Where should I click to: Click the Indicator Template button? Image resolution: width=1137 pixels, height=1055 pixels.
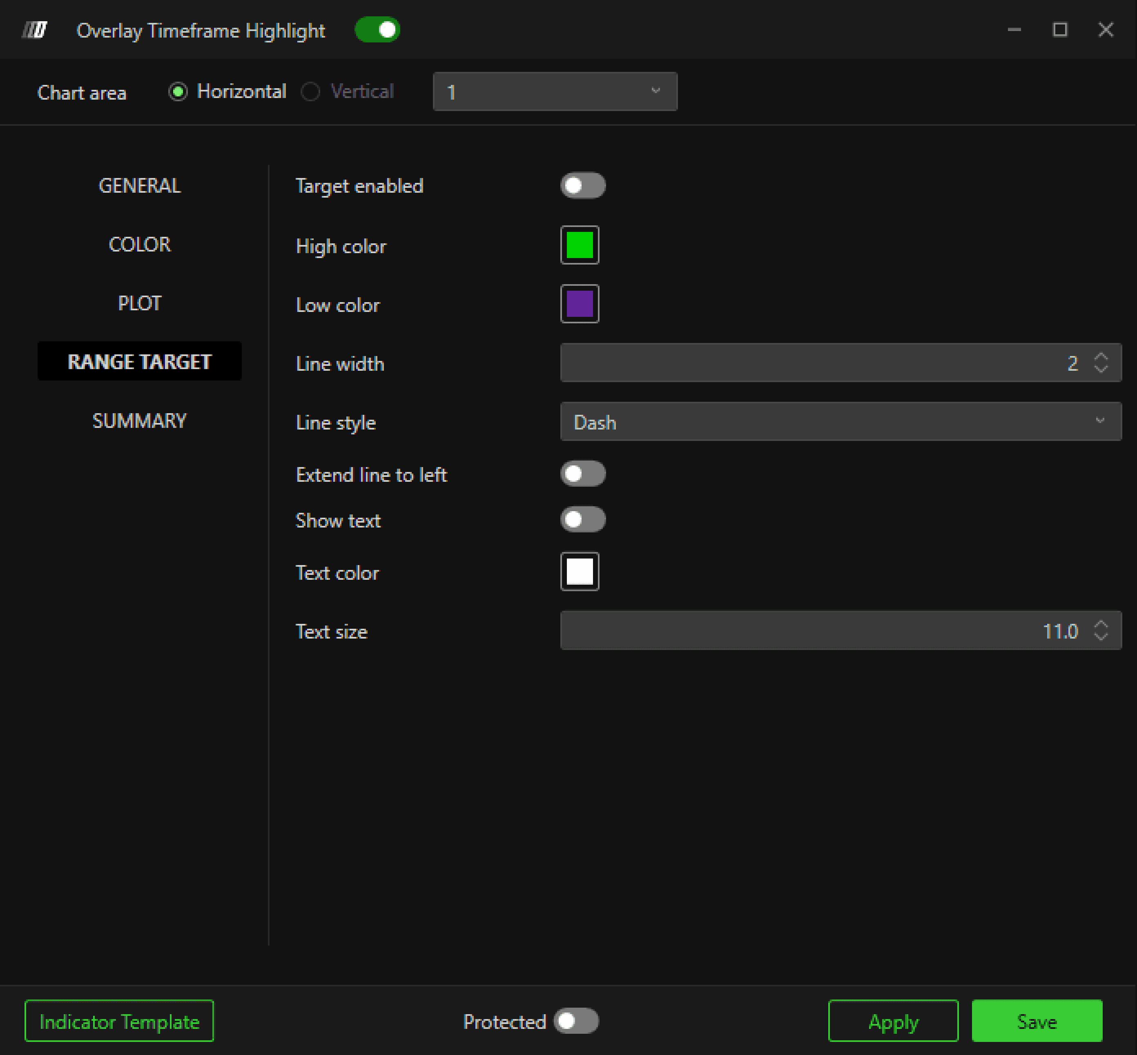click(x=119, y=1022)
